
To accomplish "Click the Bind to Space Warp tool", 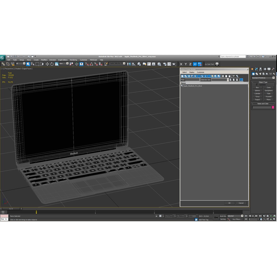I will pyautogui.click(x=13, y=64).
